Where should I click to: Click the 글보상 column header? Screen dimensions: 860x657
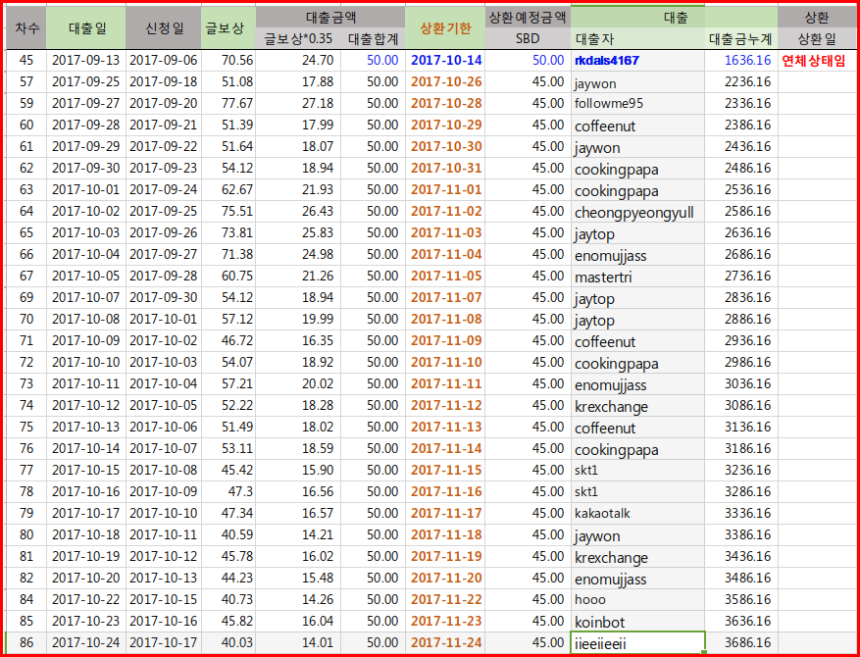click(228, 28)
